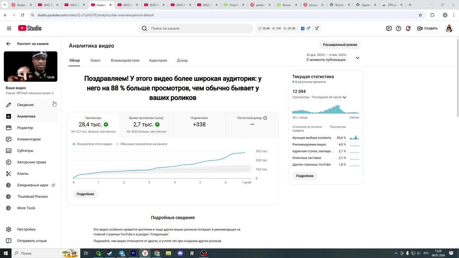459x258 pixels.
Task: Click the 25.3K views stat in header
Action: (x=289, y=28)
